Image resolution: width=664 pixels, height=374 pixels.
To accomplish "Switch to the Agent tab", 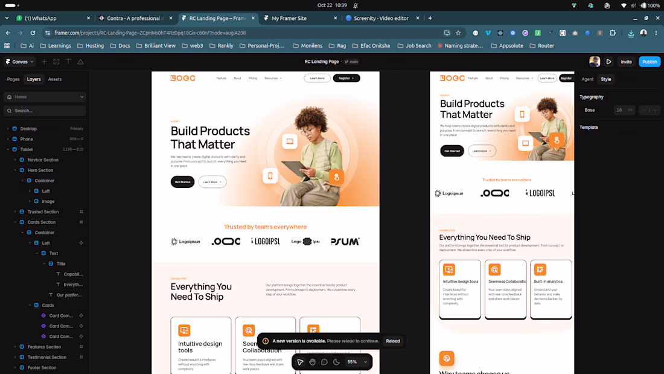I will (587, 79).
